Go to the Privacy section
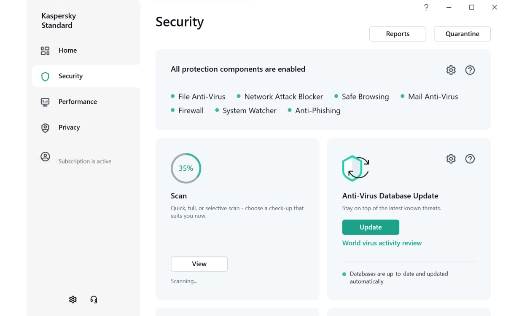Image resolution: width=527 pixels, height=316 pixels. coord(69,128)
